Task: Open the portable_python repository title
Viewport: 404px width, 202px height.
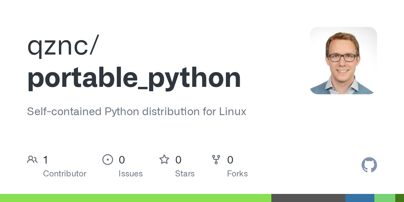Action: pyautogui.click(x=134, y=78)
